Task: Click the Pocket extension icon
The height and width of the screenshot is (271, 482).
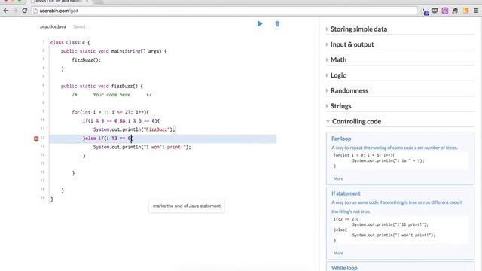Action: [435, 11]
